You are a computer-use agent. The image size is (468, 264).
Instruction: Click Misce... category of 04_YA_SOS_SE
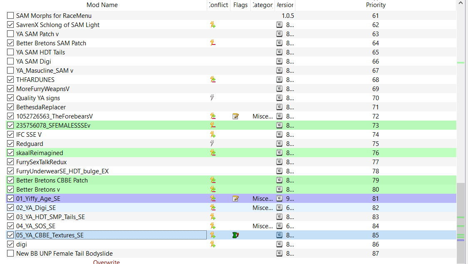pos(262,226)
